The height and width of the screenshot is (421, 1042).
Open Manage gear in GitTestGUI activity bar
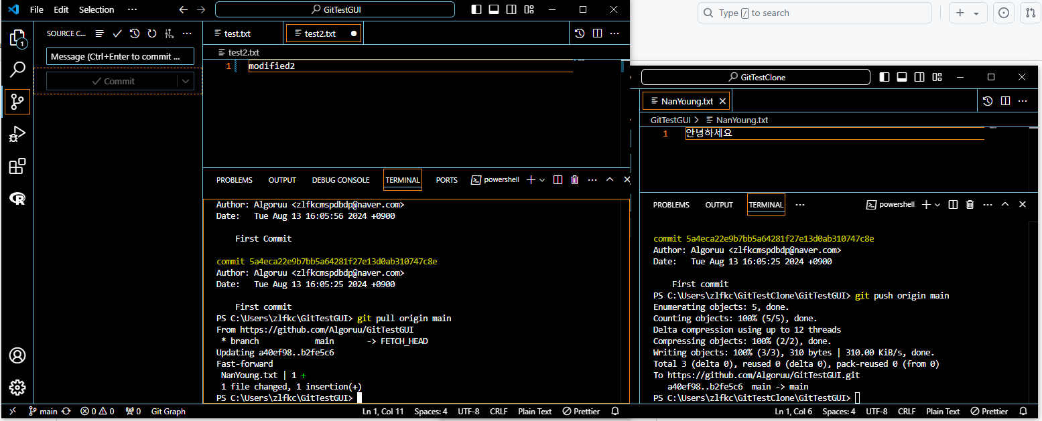click(17, 388)
